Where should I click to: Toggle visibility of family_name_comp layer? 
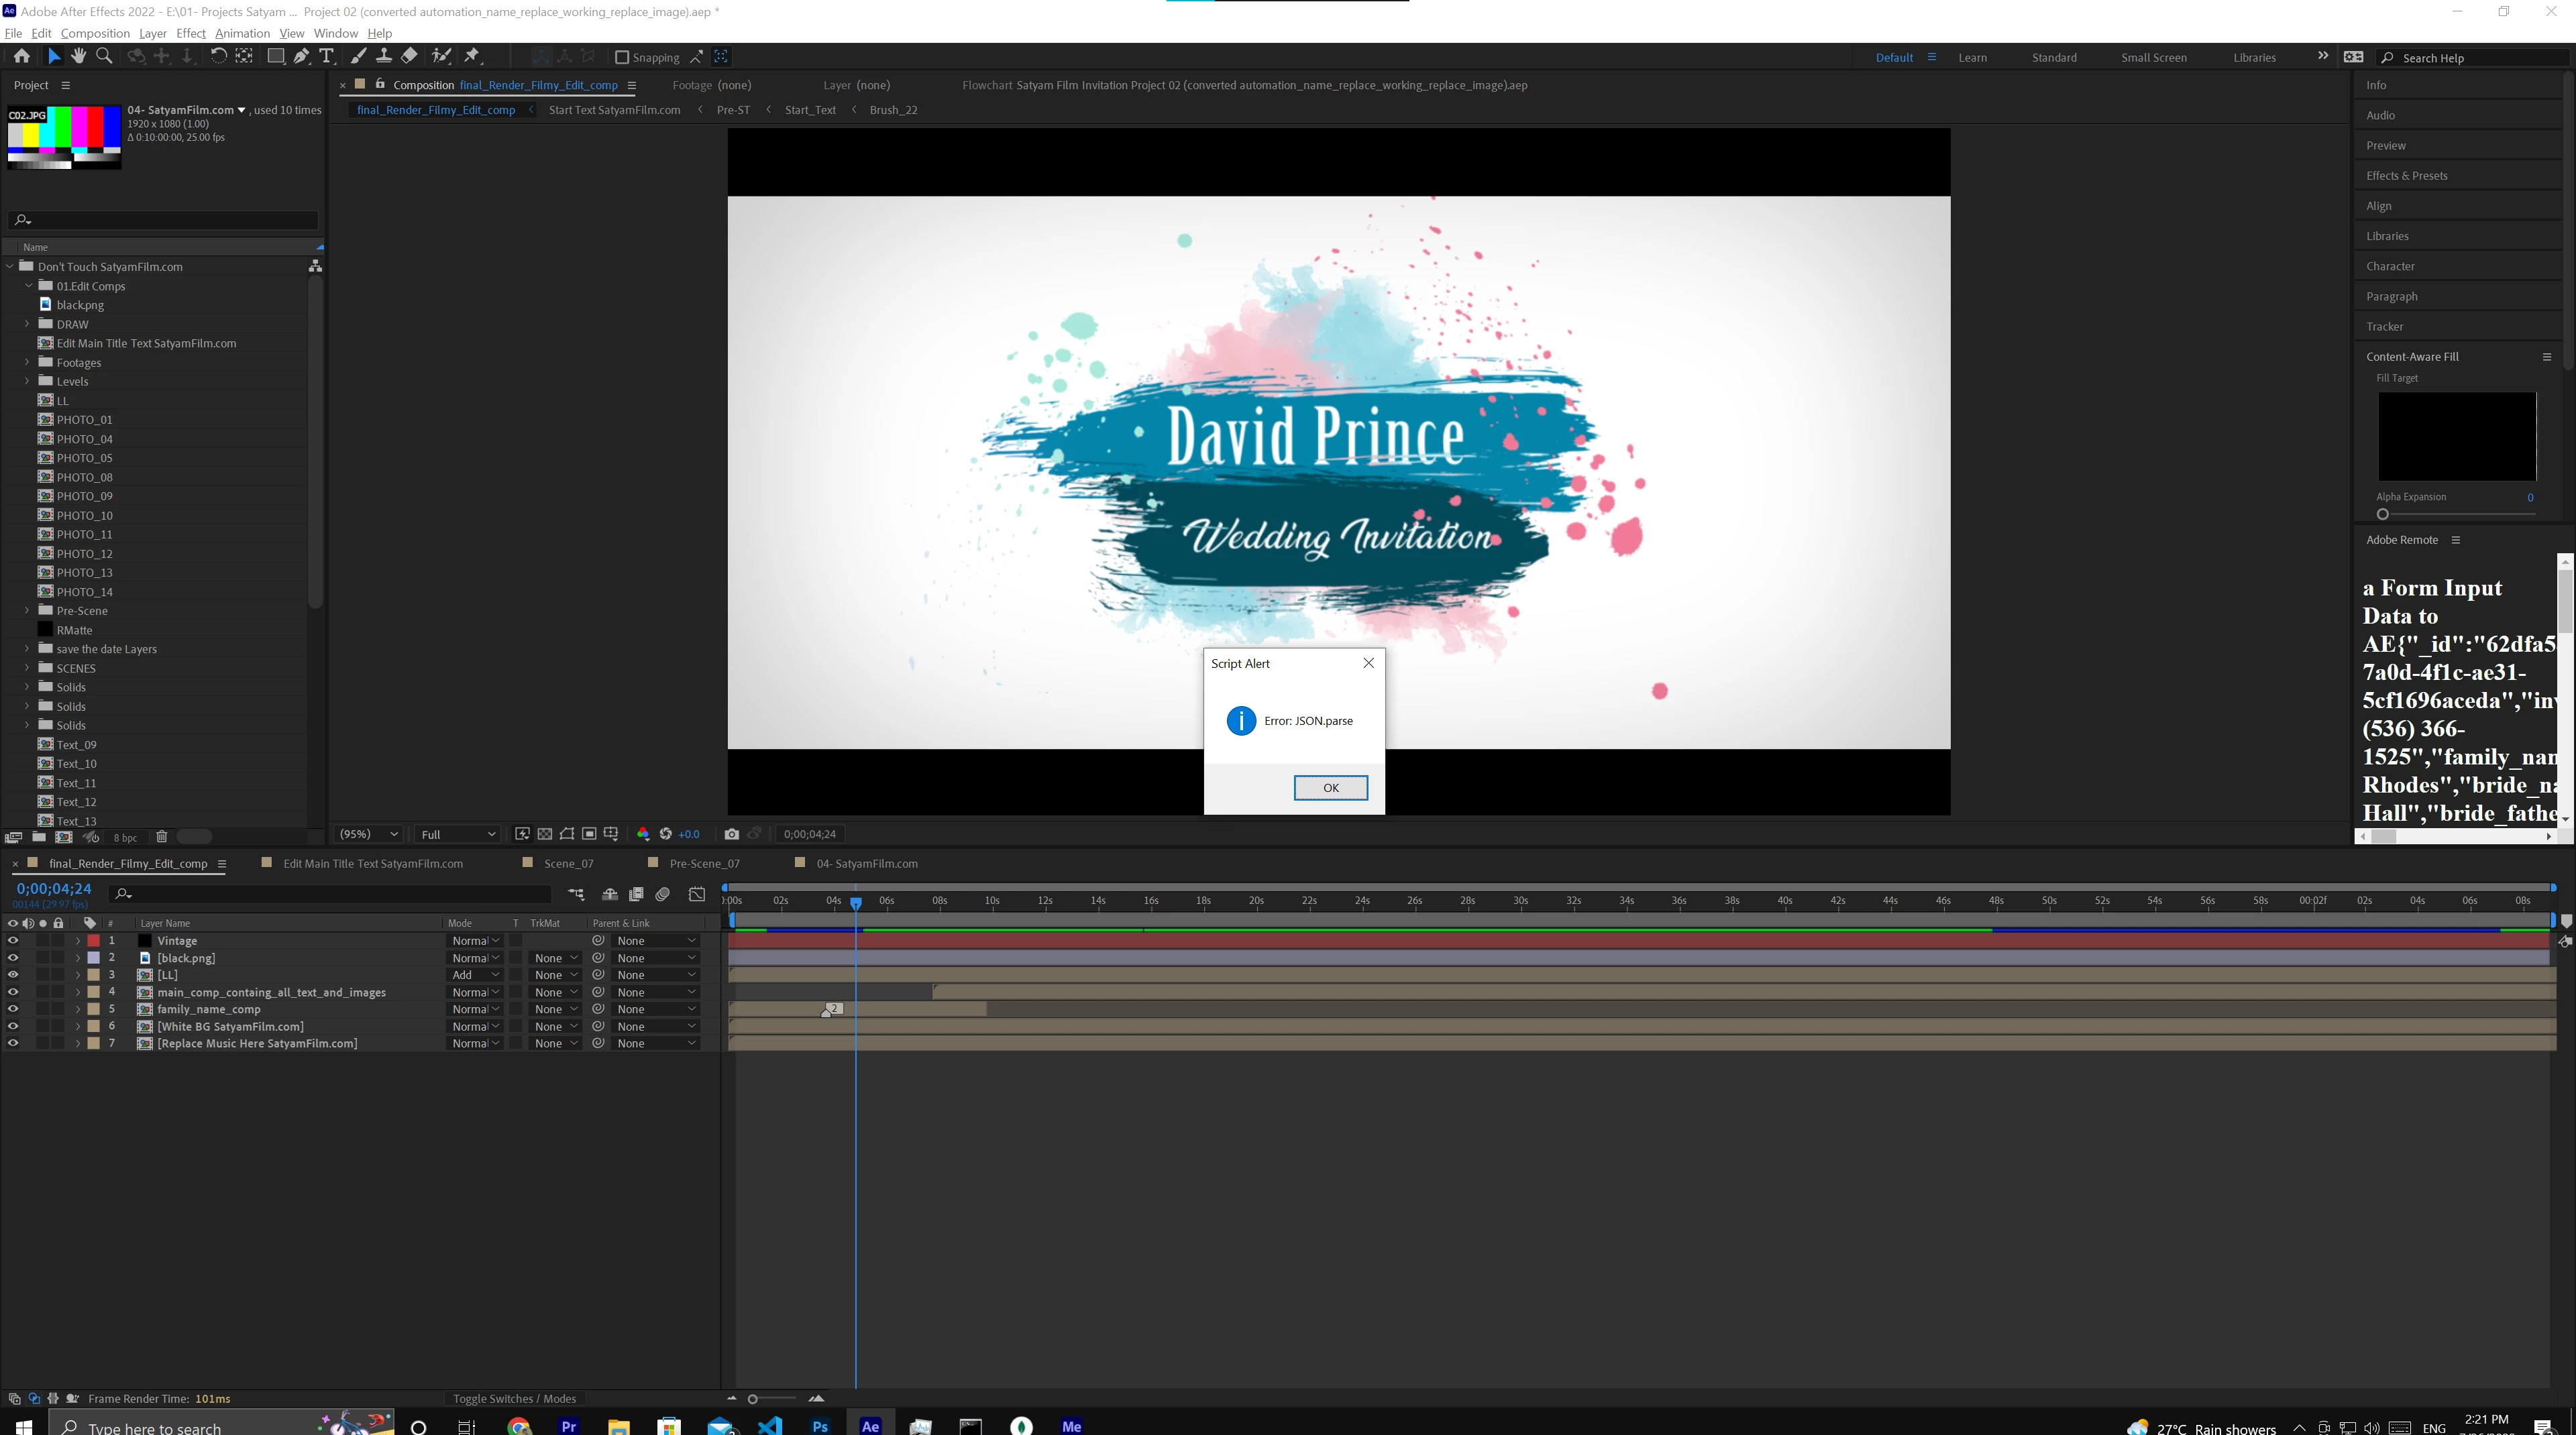[x=13, y=1009]
